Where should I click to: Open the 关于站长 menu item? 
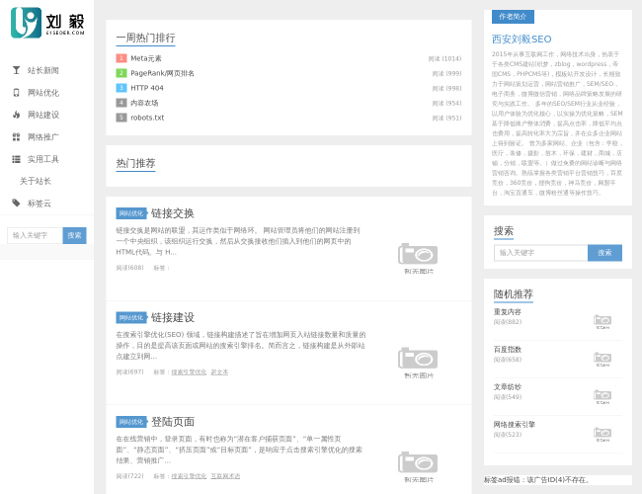pos(36,181)
